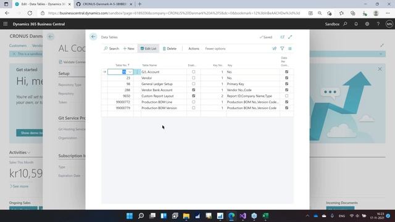
Task: Expand the Activities section chevron
Action: [29, 152]
